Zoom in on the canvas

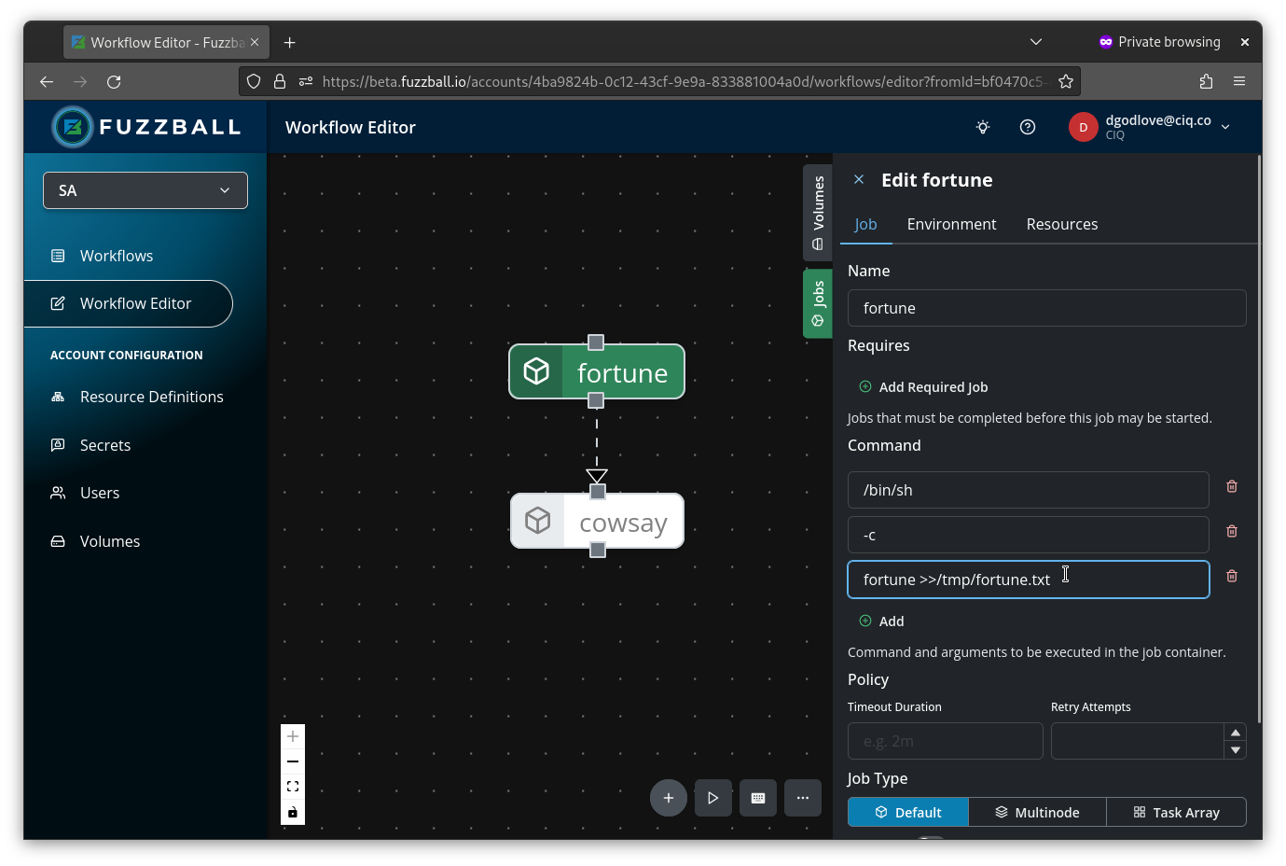click(293, 736)
